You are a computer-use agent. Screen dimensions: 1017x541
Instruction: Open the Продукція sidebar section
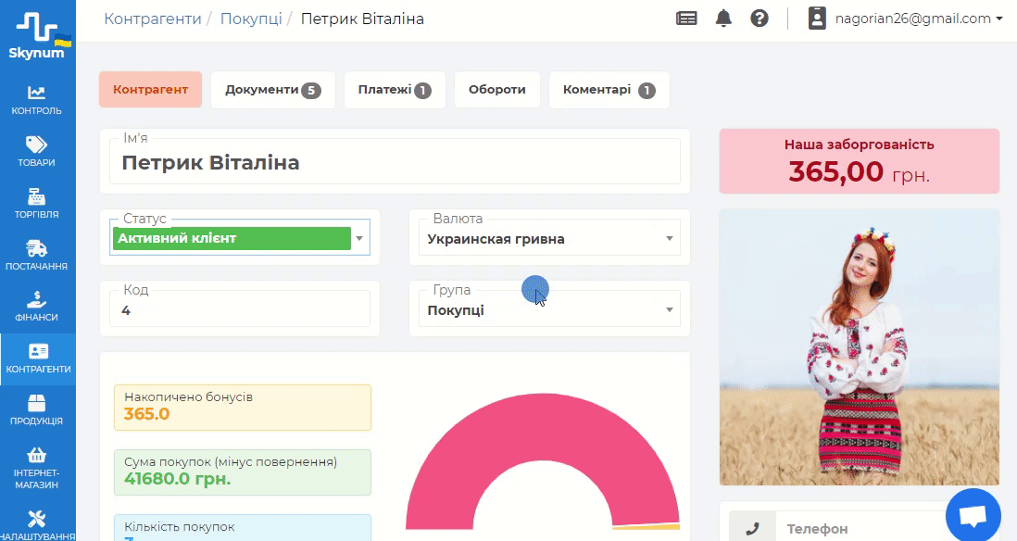[x=37, y=410]
